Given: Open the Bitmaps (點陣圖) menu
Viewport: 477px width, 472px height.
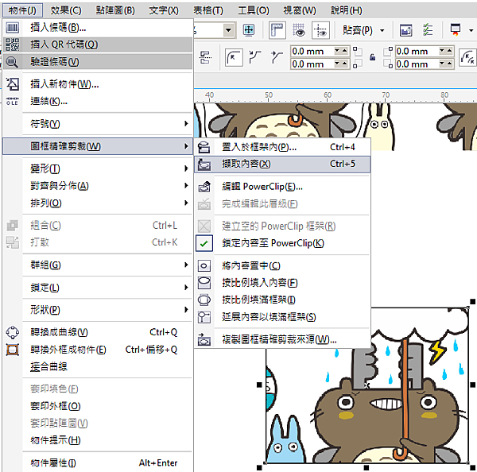Looking at the screenshot, I should click(115, 10).
